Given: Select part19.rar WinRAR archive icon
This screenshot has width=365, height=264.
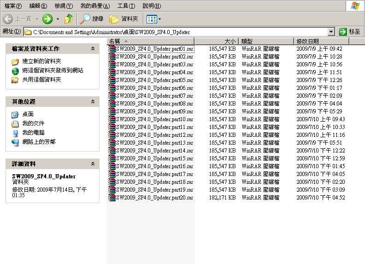Looking at the screenshot, I should coord(112,190).
